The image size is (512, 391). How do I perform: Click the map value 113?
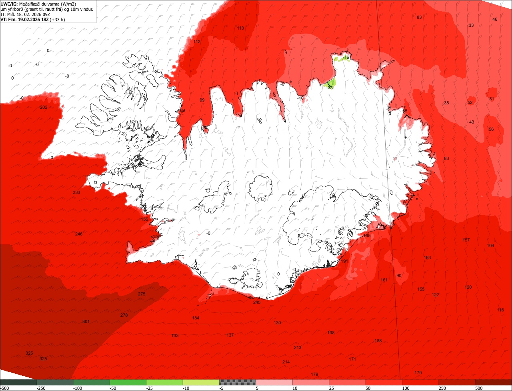point(240,28)
